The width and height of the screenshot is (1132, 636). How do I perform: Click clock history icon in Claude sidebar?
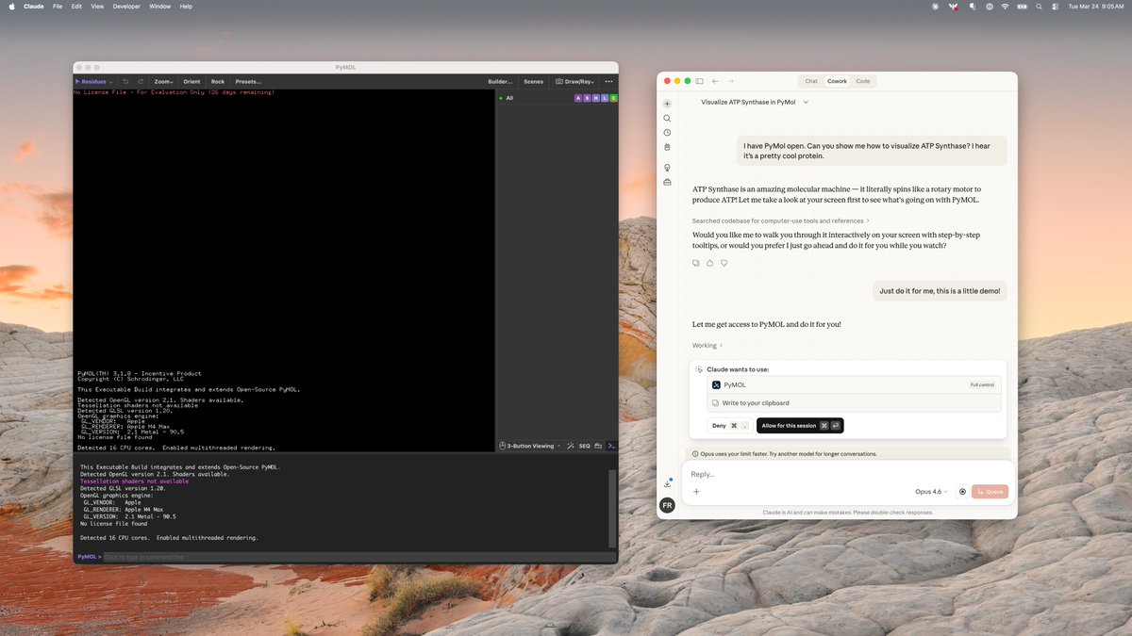(667, 133)
